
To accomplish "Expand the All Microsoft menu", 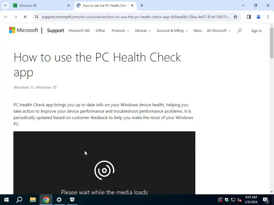I will (x=219, y=31).
